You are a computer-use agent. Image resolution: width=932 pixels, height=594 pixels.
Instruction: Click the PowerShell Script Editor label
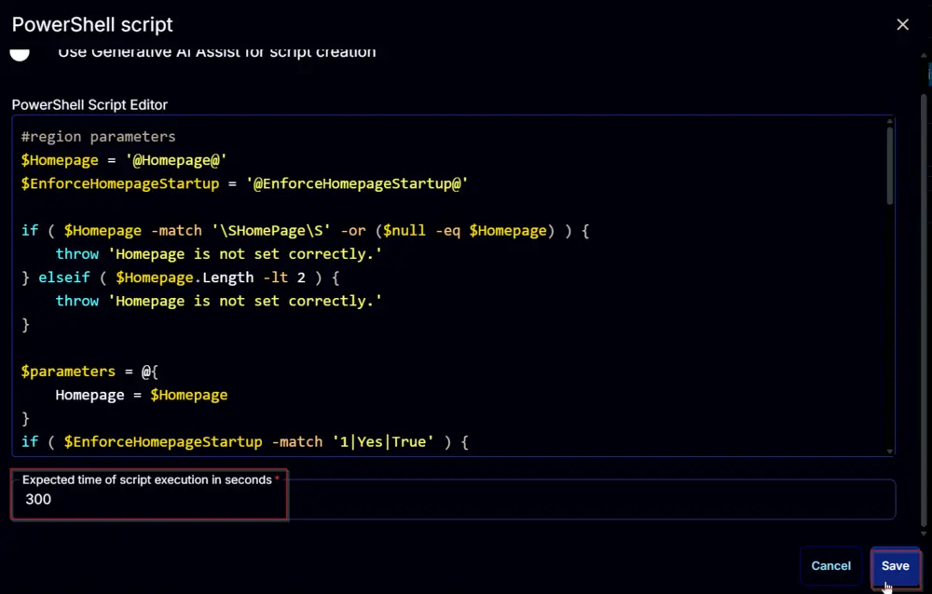click(89, 104)
